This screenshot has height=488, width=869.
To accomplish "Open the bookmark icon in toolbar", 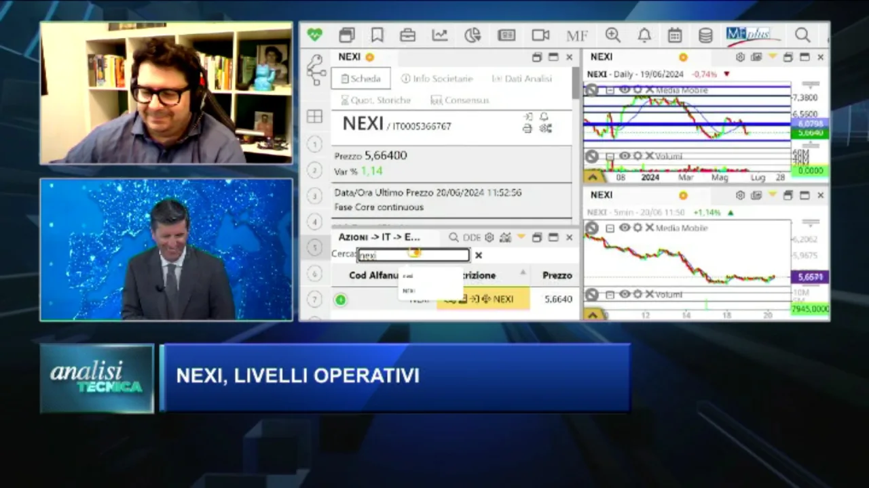I will 377,35.
